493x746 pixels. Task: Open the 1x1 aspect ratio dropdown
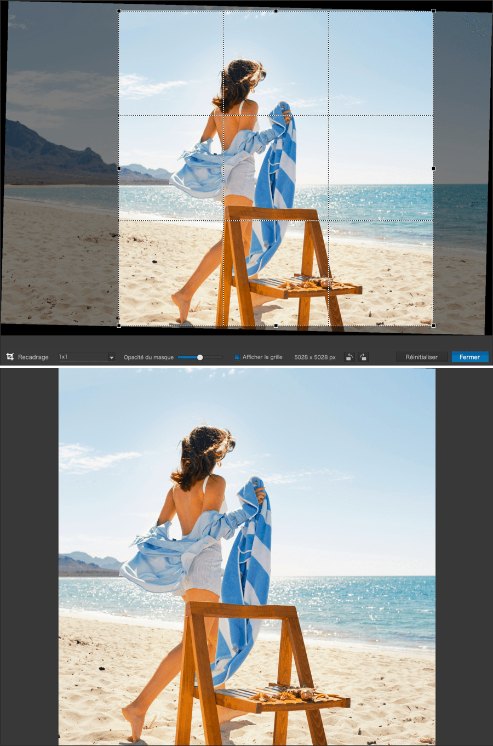click(85, 357)
